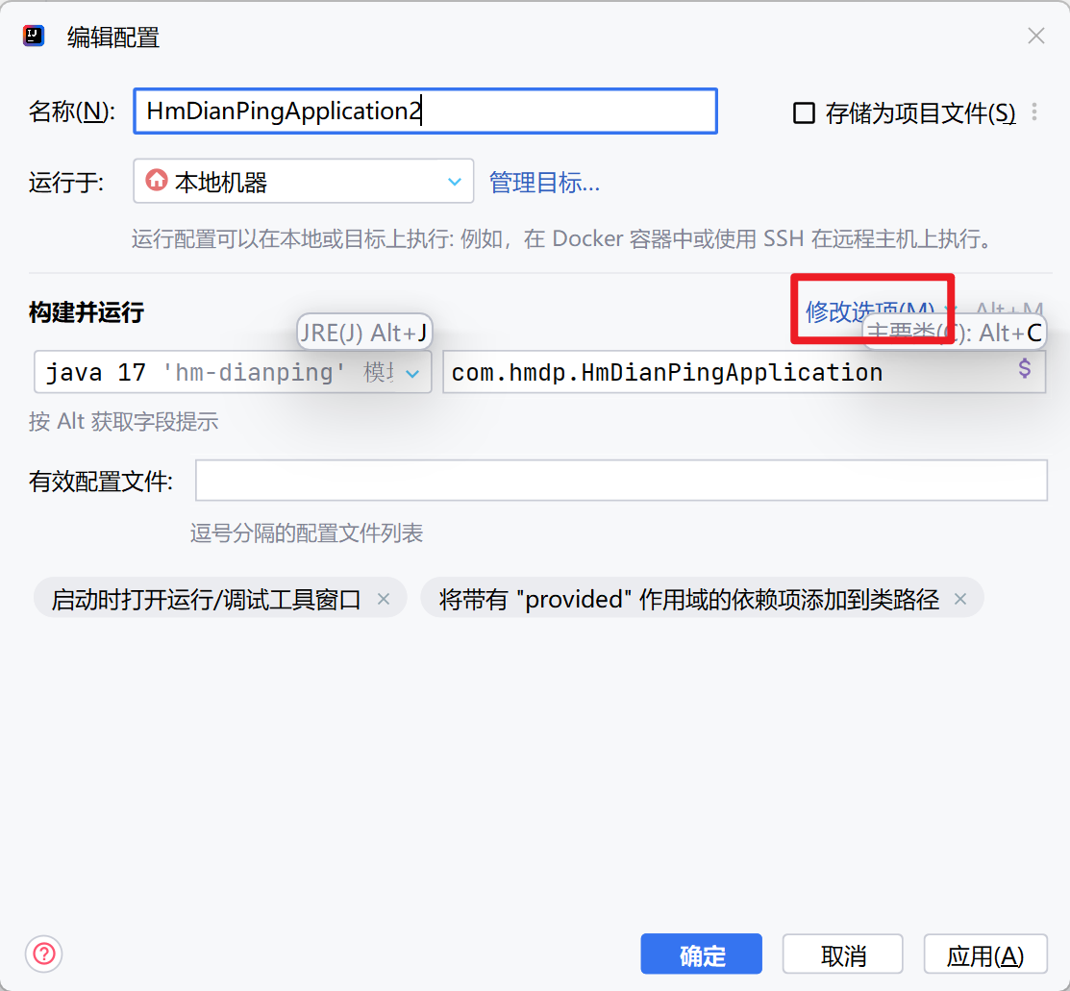Open the three-dot menu beside 存储为项目文件

coord(1034,112)
